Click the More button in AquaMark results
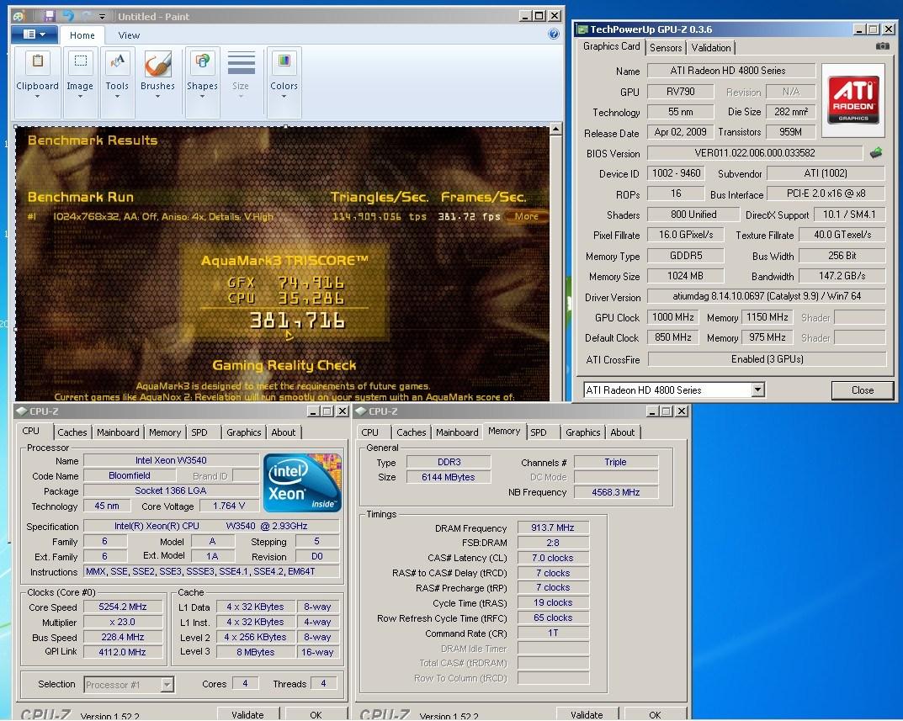Image resolution: width=903 pixels, height=721 pixels. point(526,216)
